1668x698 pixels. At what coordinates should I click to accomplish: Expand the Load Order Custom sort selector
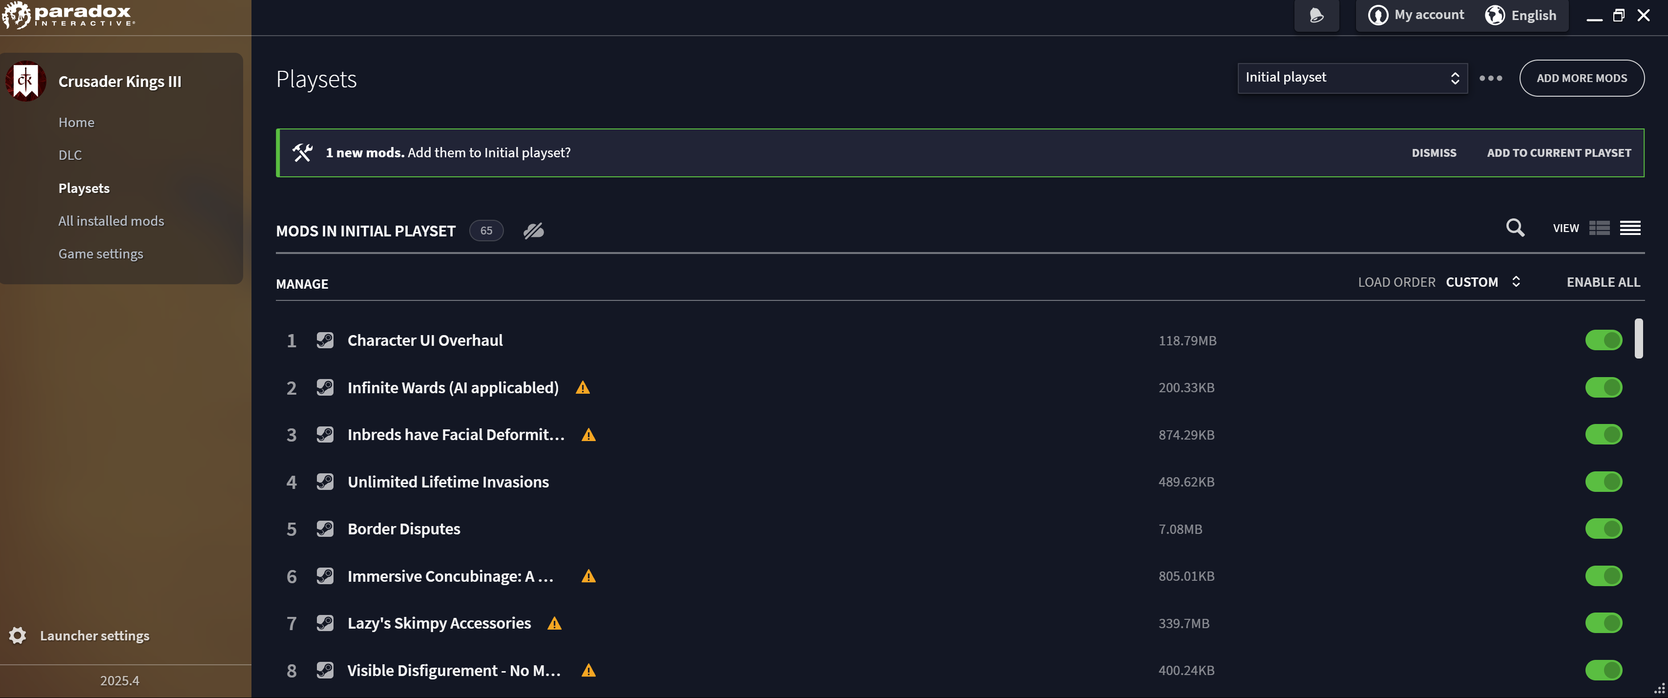(1482, 282)
